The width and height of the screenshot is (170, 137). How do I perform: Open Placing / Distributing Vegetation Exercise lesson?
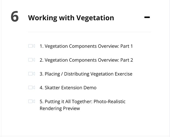pyautogui.click(x=86, y=74)
